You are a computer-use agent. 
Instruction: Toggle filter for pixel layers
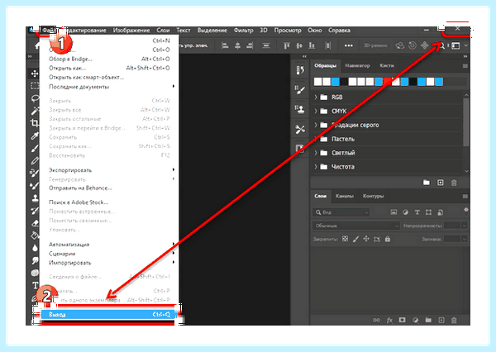pyautogui.click(x=393, y=212)
